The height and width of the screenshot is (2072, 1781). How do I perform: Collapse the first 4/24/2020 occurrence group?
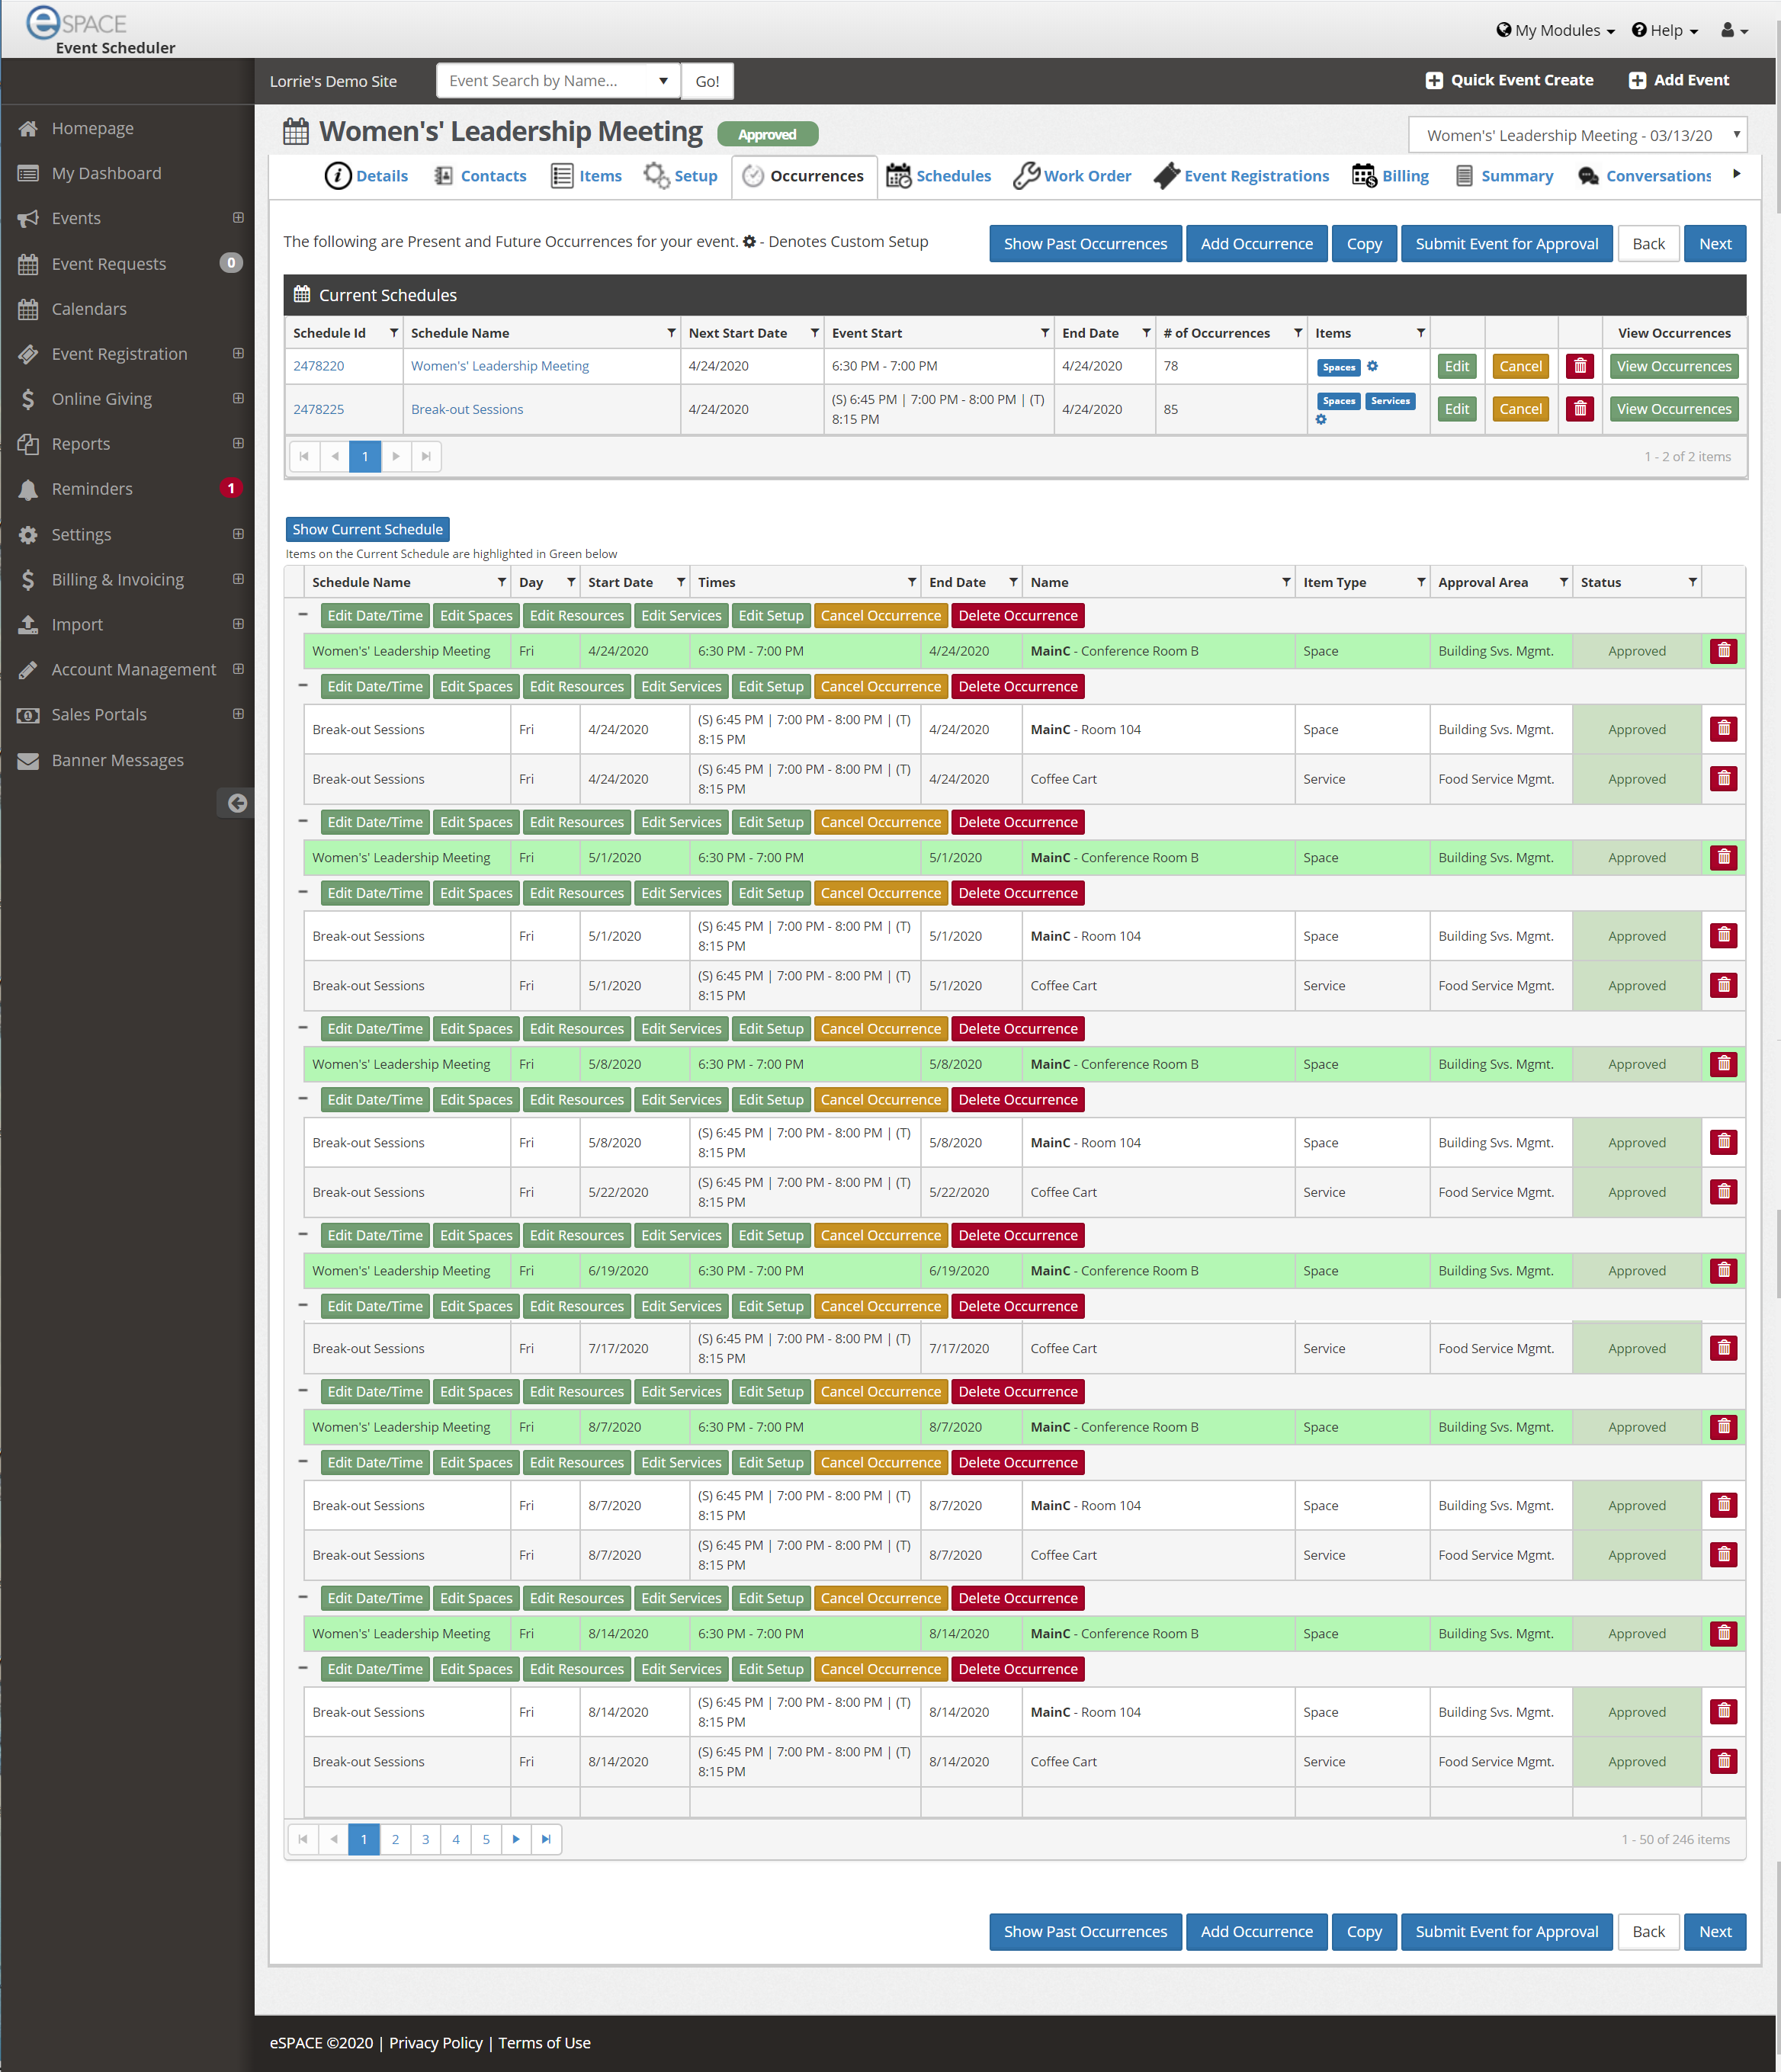(303, 615)
